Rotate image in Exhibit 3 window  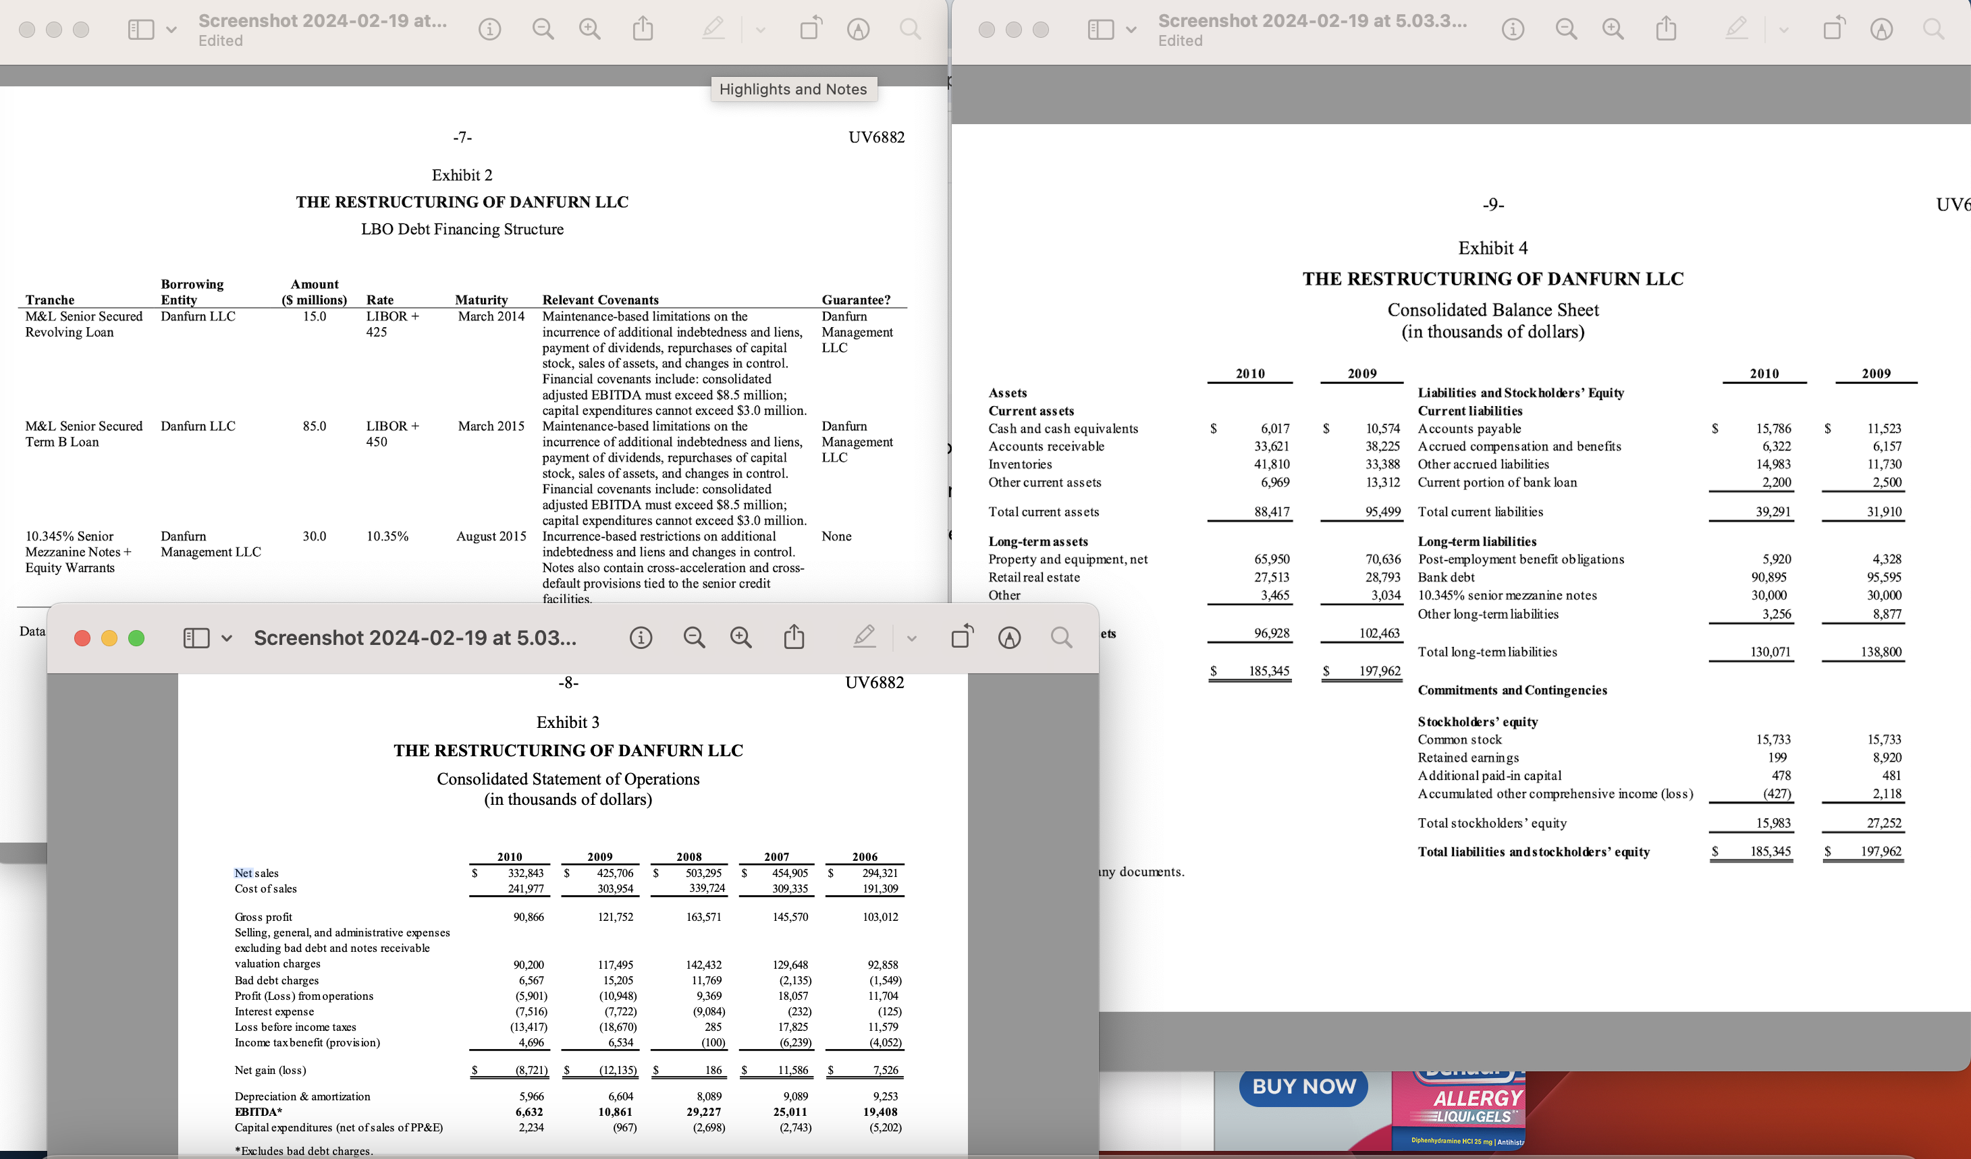(x=962, y=637)
